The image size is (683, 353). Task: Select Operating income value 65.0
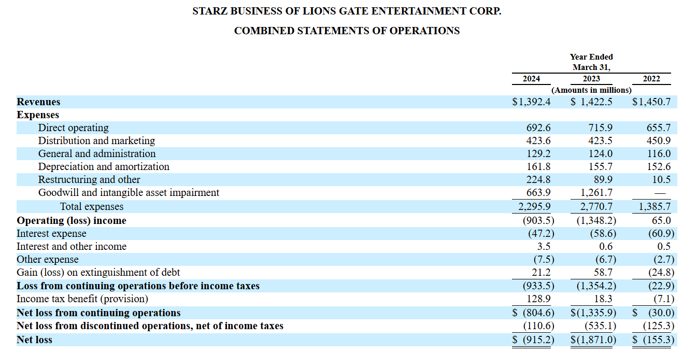(661, 221)
